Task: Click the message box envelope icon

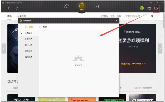Action: click(156, 8)
